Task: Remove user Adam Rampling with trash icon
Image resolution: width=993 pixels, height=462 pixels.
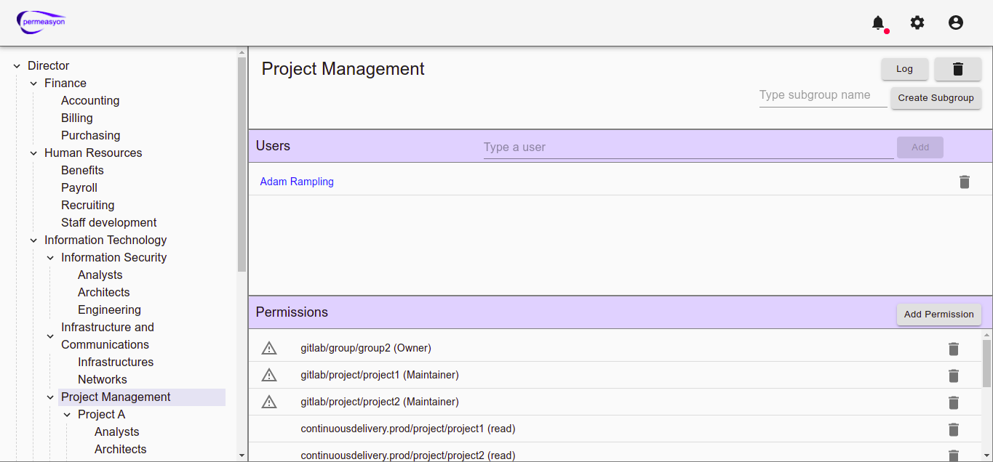Action: click(x=965, y=182)
